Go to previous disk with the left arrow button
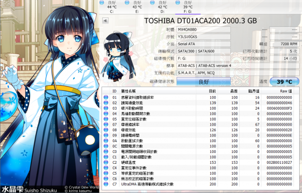Image resolution: width=302 pixels, height=193 pixels. [105, 20]
